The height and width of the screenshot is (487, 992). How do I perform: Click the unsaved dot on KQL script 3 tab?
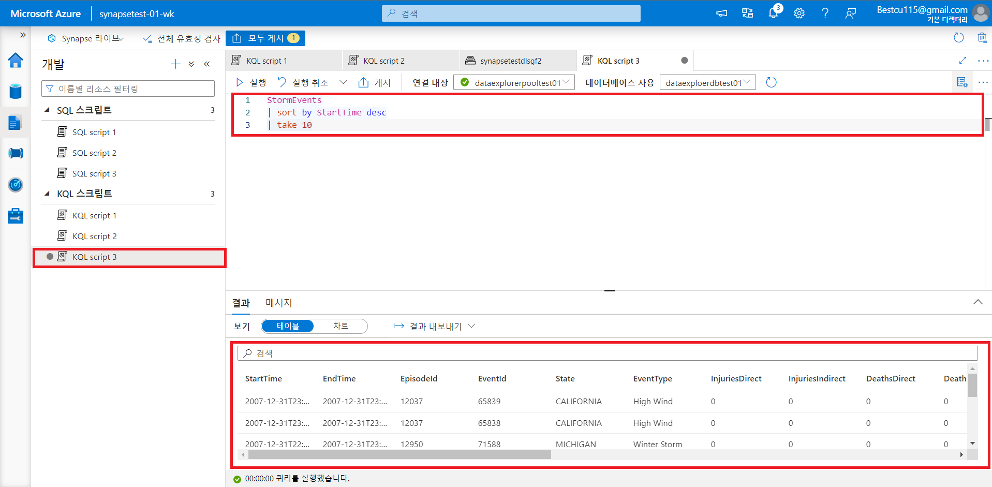pyautogui.click(x=685, y=61)
